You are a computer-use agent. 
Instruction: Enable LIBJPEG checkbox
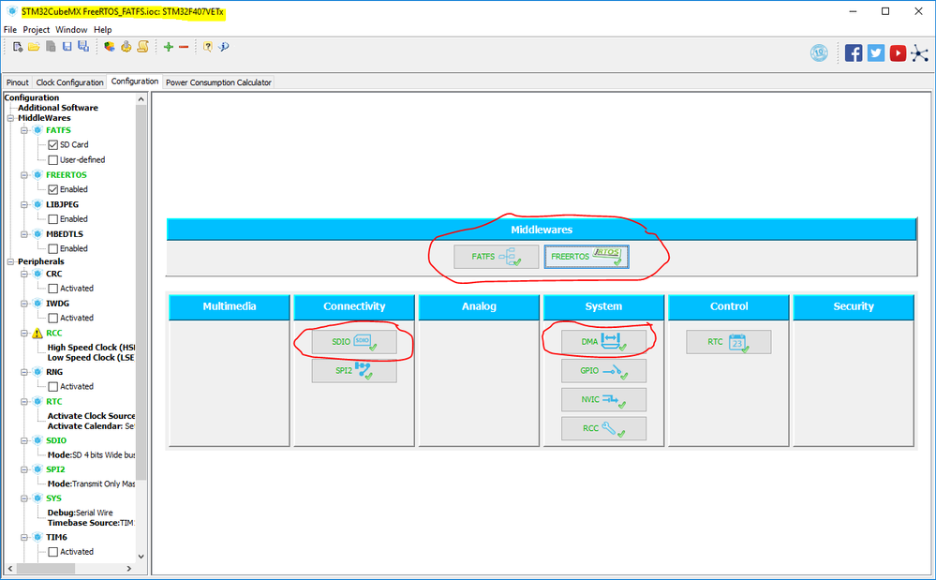pos(53,219)
